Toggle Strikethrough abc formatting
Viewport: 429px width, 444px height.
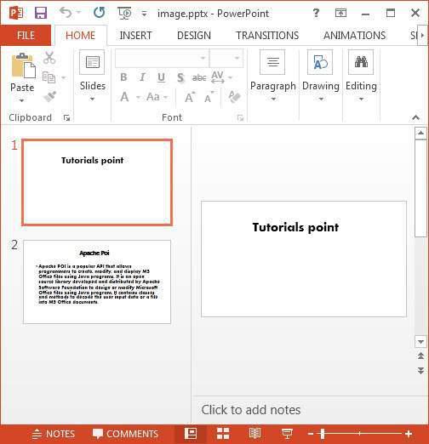199,77
